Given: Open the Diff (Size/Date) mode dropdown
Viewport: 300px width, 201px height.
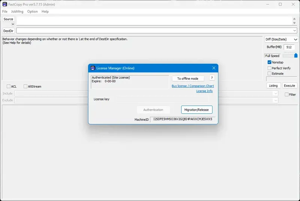Looking at the screenshot, I should (x=281, y=39).
